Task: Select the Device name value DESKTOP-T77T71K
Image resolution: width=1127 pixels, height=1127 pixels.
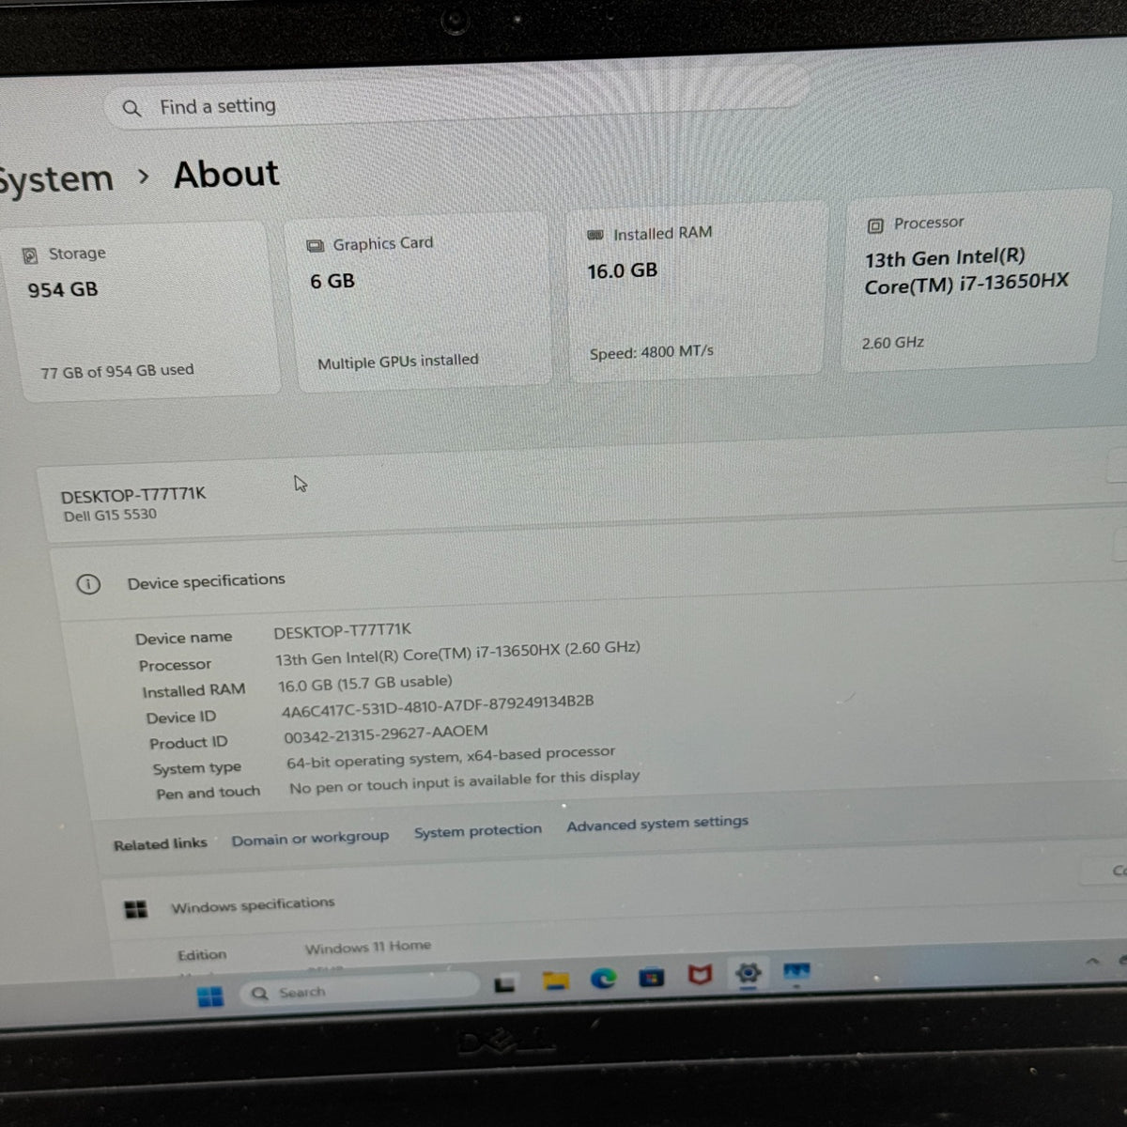Action: click(342, 630)
